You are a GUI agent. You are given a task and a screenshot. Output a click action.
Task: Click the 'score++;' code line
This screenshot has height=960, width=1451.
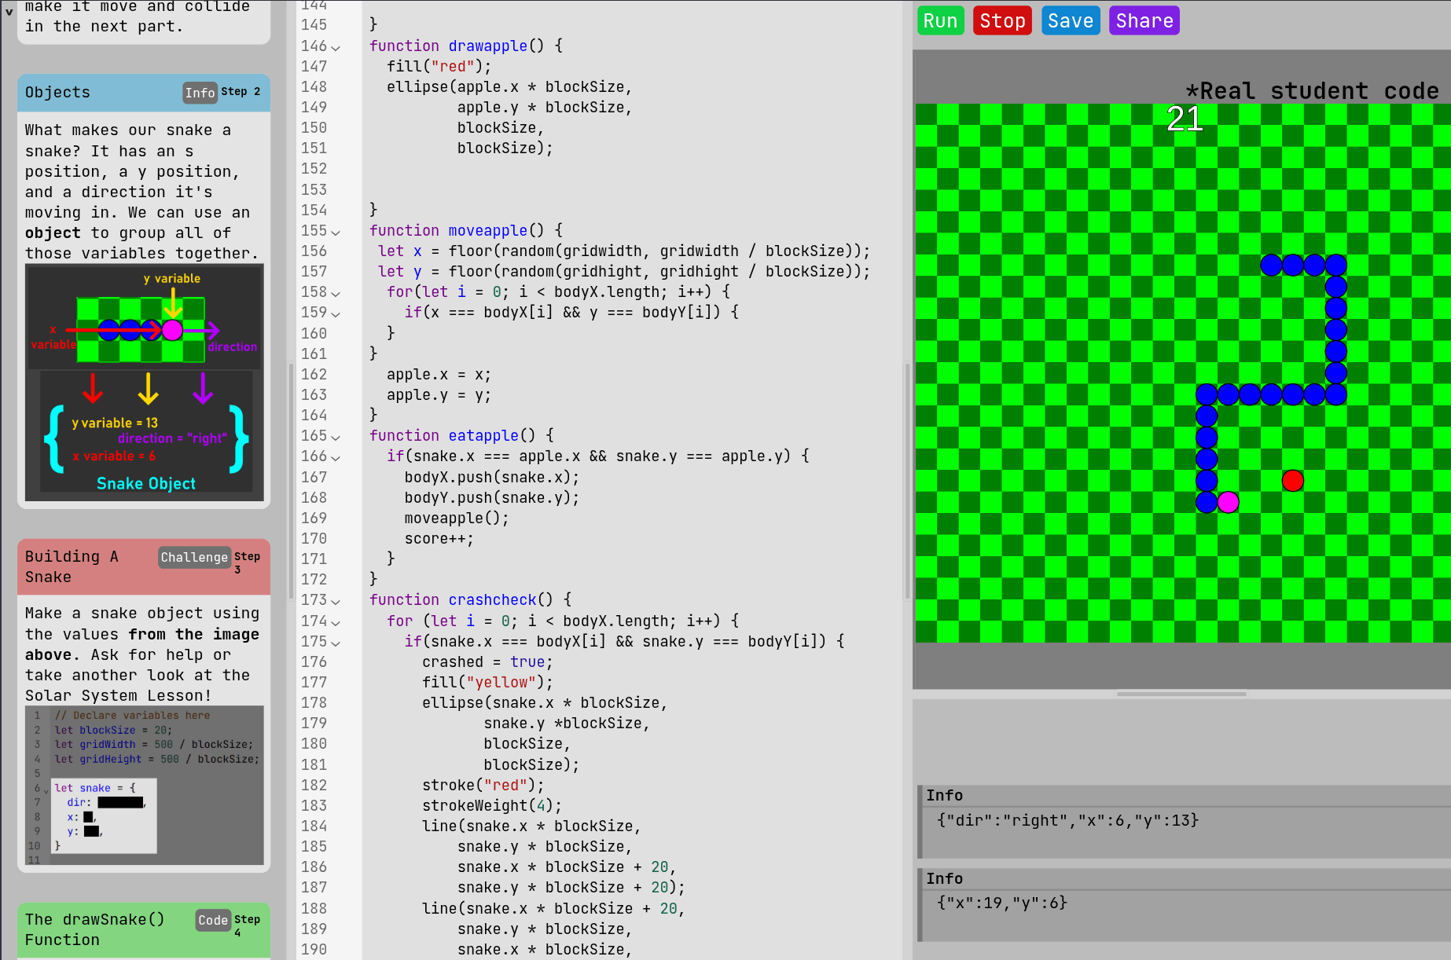(439, 539)
